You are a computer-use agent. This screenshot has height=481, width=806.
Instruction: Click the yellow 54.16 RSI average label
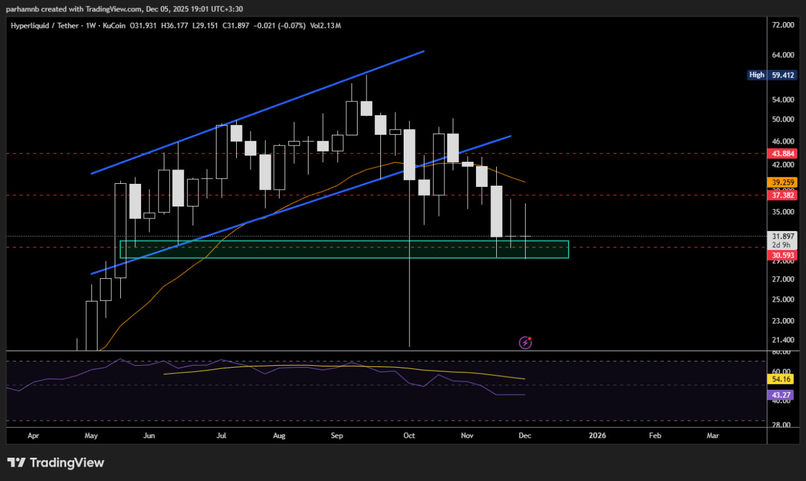(x=783, y=379)
